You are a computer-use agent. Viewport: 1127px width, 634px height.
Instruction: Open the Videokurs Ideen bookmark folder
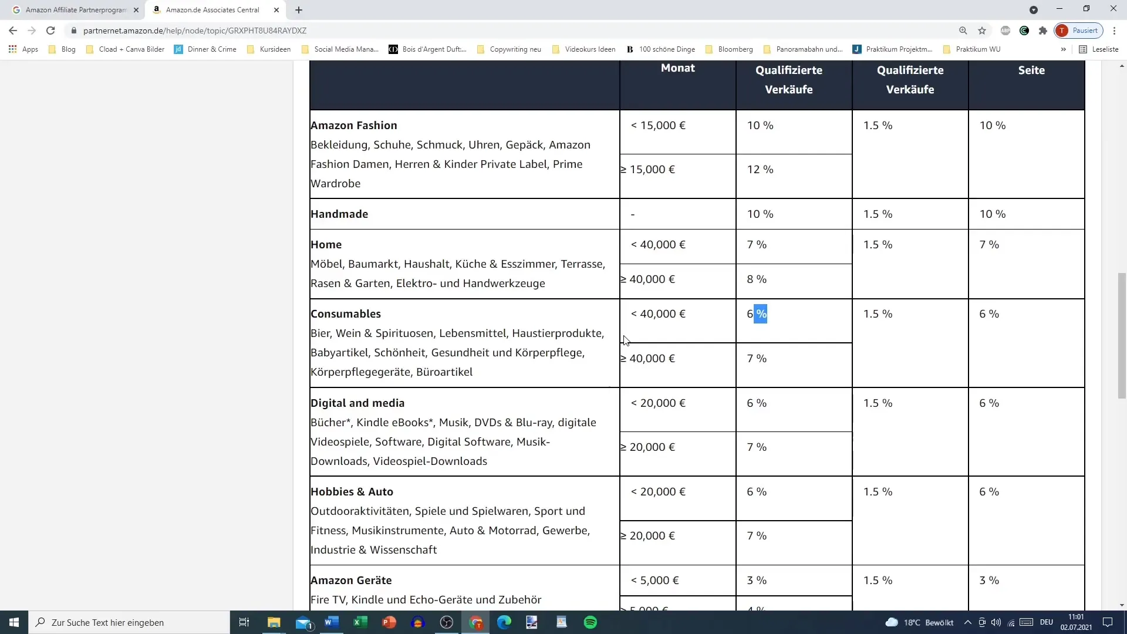point(583,49)
